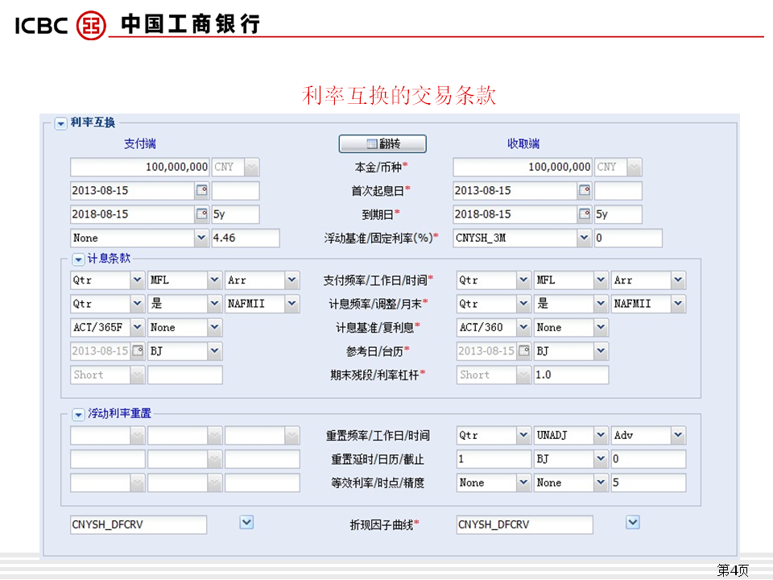Click the pay-side principal amount field
Viewport: 773px width, 580px height.
click(x=139, y=167)
